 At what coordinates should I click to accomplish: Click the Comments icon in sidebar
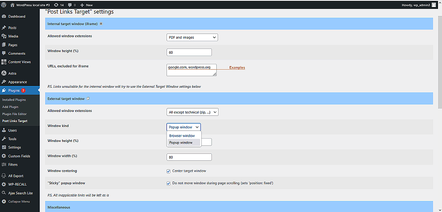(x=4, y=53)
